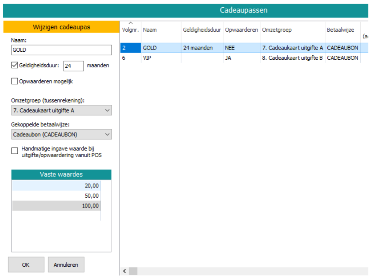Enable Handmatige ingave waarde checkbox

[x=15, y=151]
